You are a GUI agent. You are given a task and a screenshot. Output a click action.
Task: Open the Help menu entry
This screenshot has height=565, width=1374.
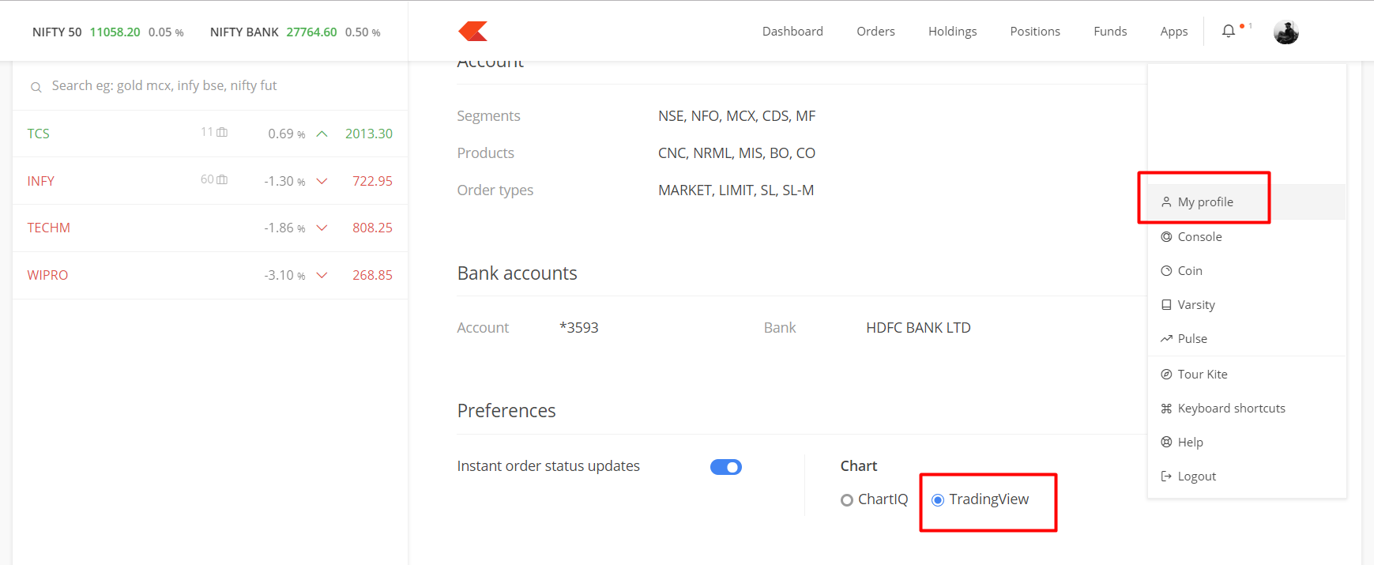pyautogui.click(x=1247, y=442)
